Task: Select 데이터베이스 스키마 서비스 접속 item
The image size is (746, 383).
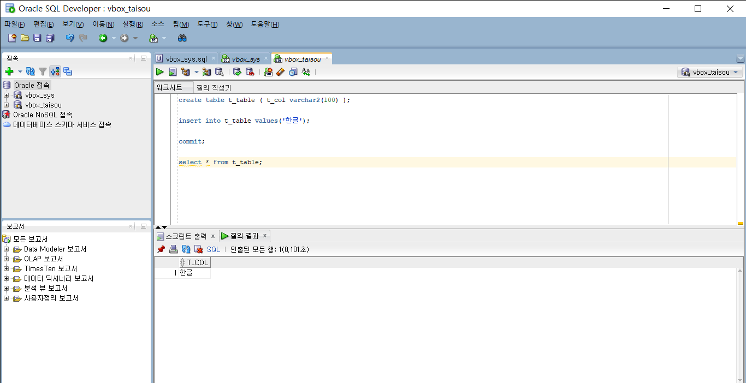Action: (62, 124)
